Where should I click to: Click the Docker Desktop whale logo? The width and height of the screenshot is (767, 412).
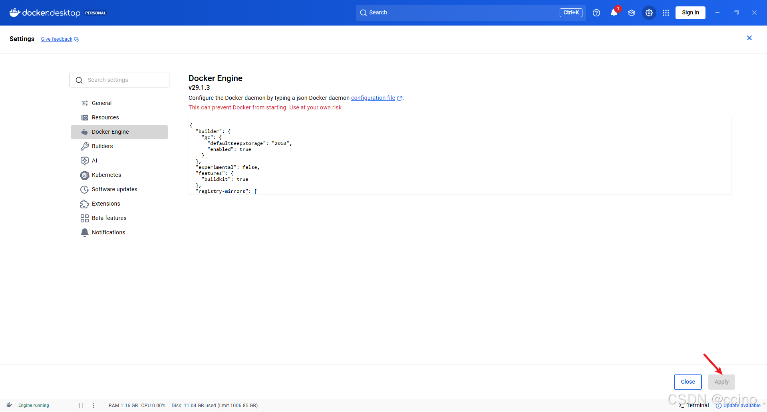15,12
